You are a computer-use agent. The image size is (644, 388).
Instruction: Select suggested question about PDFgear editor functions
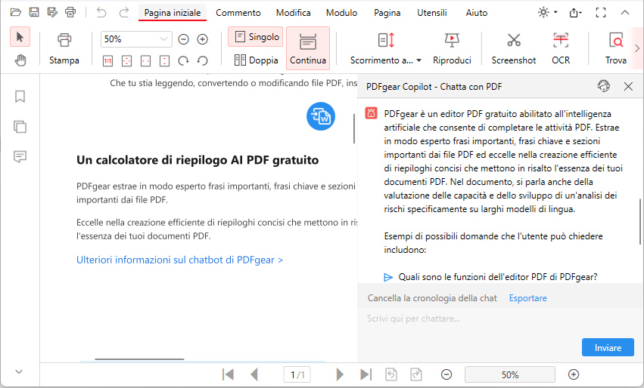coord(498,277)
